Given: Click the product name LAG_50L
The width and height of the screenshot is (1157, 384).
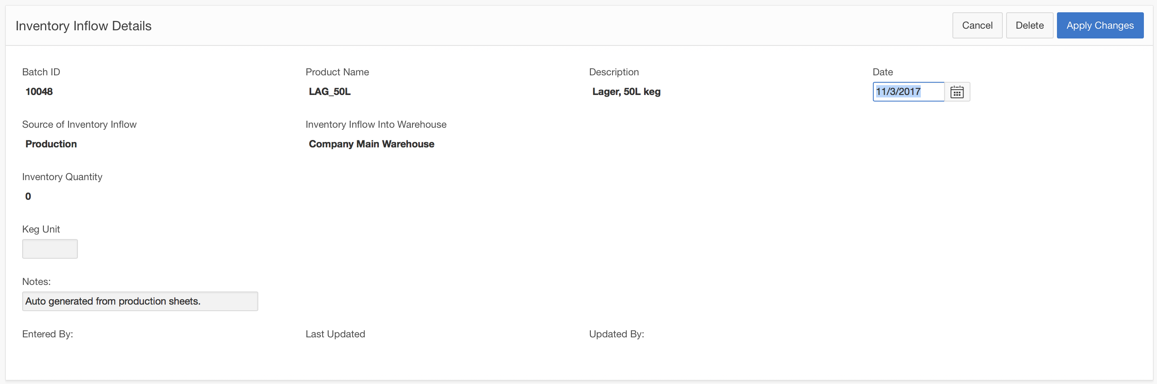Looking at the screenshot, I should (329, 92).
